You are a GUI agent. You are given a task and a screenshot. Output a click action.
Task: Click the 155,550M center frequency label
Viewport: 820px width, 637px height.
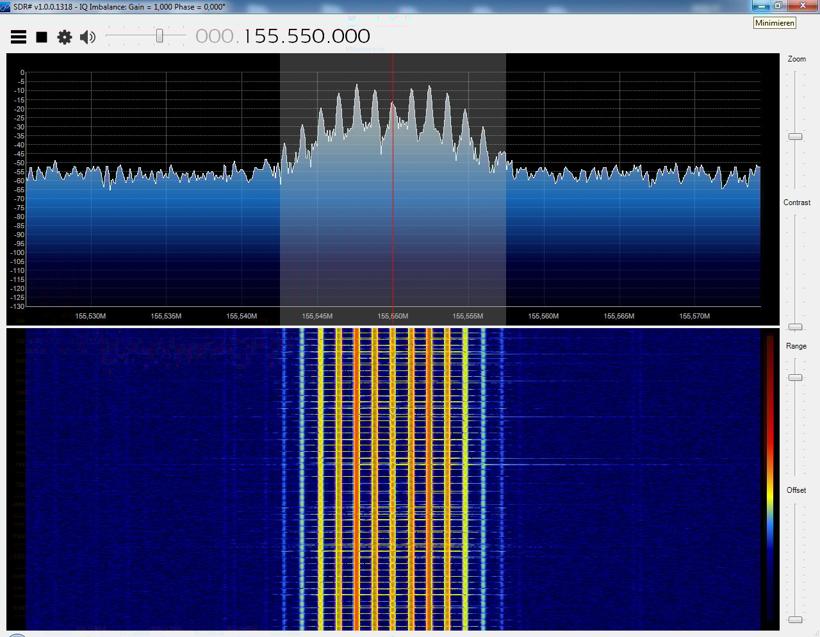393,316
